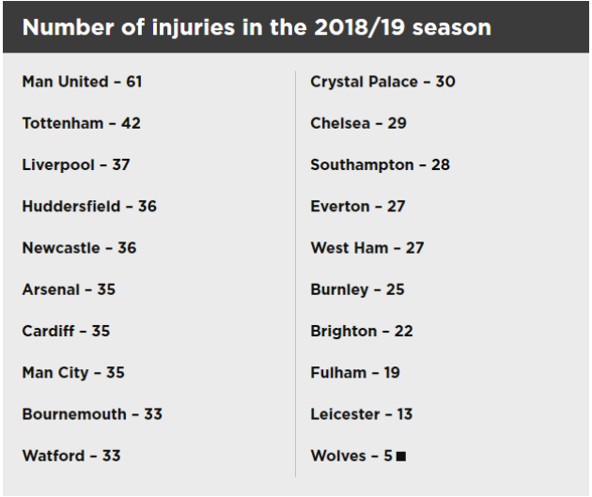592x497 pixels.
Task: Click the Arsenal – 35 row
Action: pos(69,289)
